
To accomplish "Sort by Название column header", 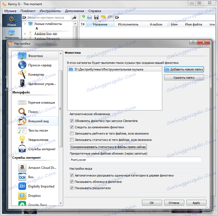I will point(100,24).
